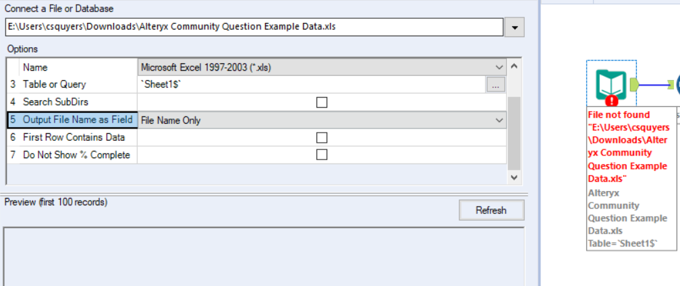The width and height of the screenshot is (680, 286).
Task: Click the blue connection line between tools
Action: (x=653, y=85)
